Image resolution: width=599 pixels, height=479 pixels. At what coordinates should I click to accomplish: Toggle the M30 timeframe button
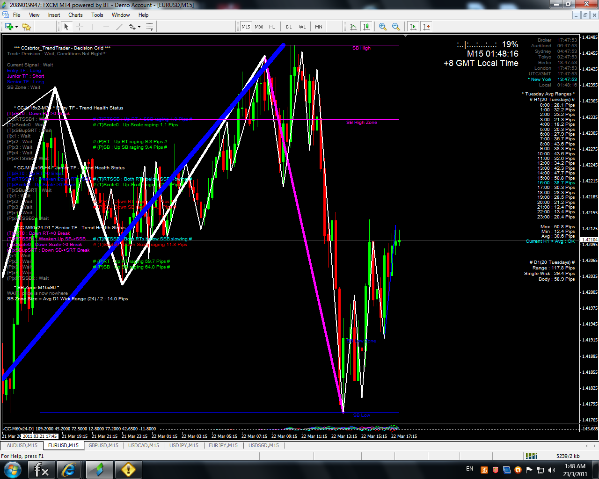pyautogui.click(x=259, y=27)
